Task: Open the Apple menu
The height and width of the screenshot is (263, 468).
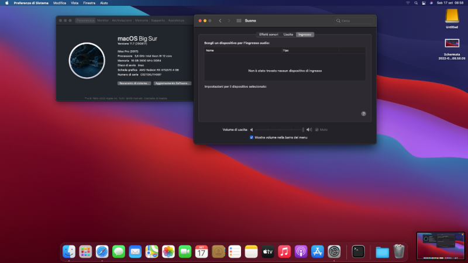Action: [6, 3]
